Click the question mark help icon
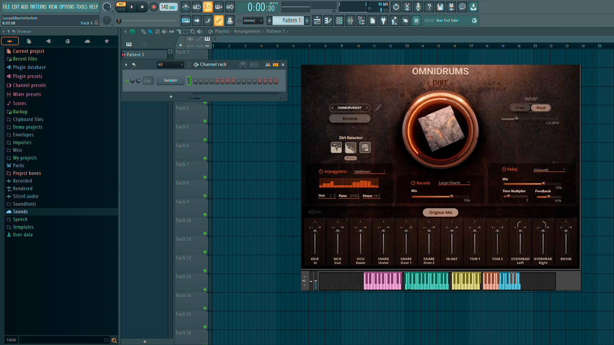This screenshot has height=345, width=614. [x=429, y=7]
